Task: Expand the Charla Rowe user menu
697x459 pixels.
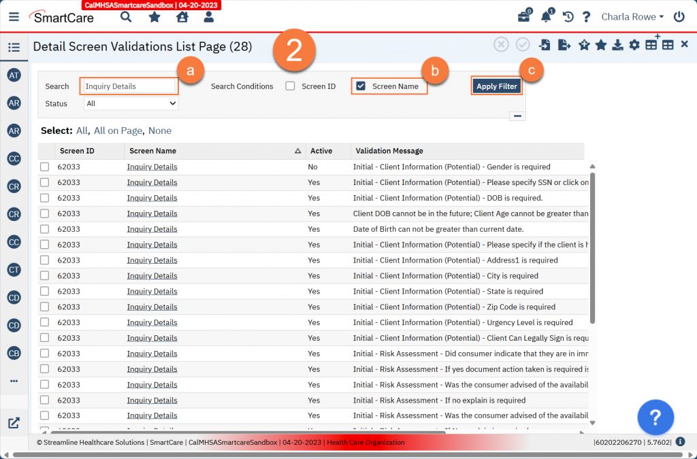Action: (x=632, y=17)
